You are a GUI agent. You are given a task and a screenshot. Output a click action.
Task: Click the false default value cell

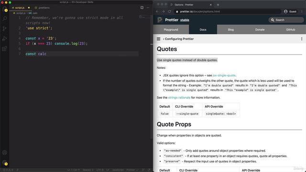[x=164, y=114]
